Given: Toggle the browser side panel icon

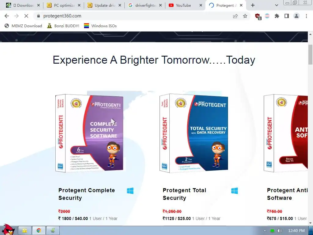Looking at the screenshot, I should coord(287,16).
